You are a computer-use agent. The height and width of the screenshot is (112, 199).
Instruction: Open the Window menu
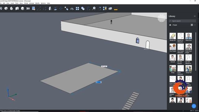pos(43,3)
